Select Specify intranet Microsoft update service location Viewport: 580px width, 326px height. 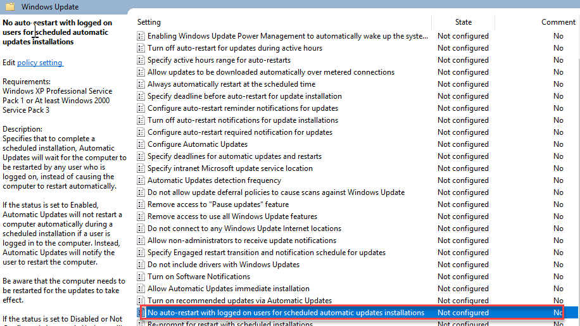tap(230, 168)
